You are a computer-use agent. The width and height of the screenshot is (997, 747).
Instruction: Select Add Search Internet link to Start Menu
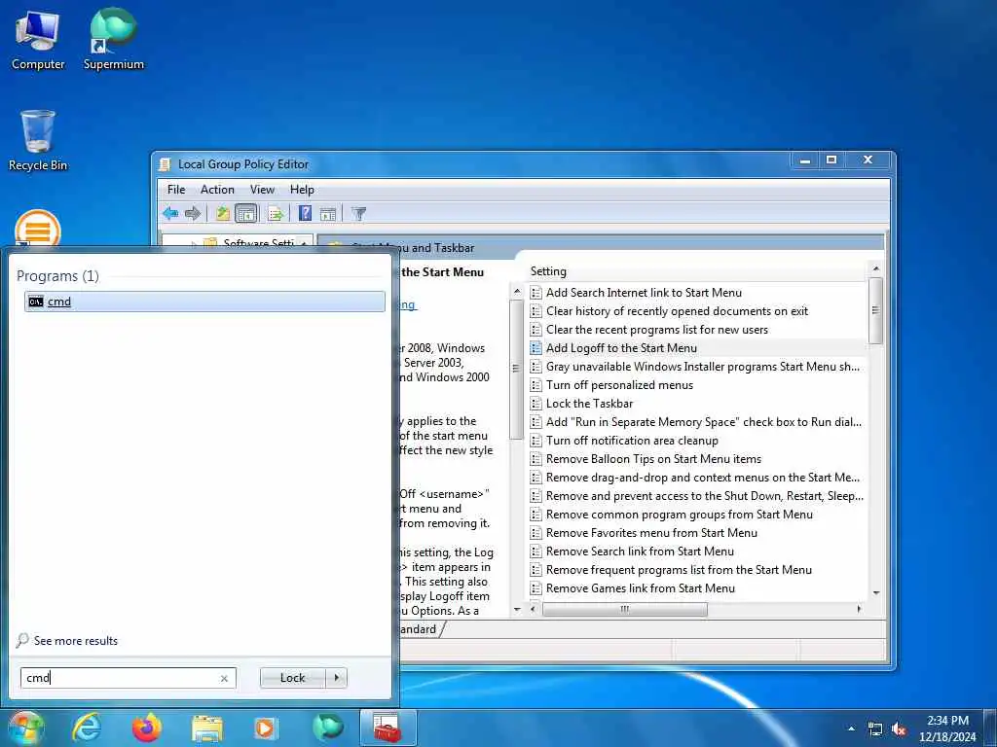644,293
